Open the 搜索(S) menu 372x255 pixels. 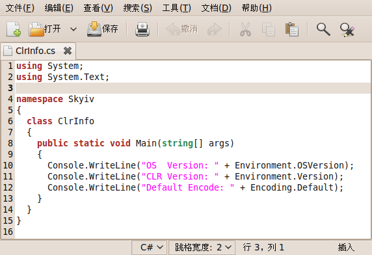click(138, 8)
